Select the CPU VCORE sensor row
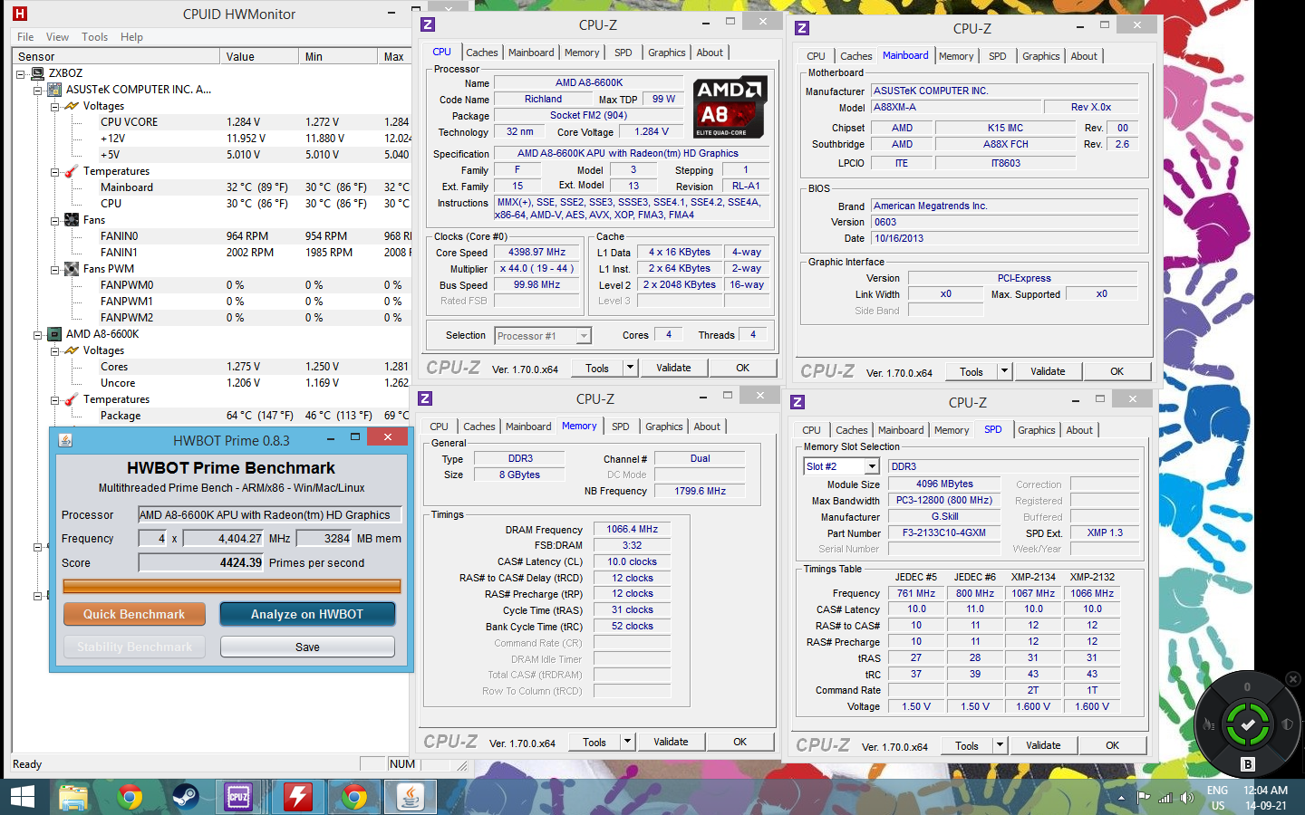This screenshot has height=815, width=1305. [x=129, y=122]
